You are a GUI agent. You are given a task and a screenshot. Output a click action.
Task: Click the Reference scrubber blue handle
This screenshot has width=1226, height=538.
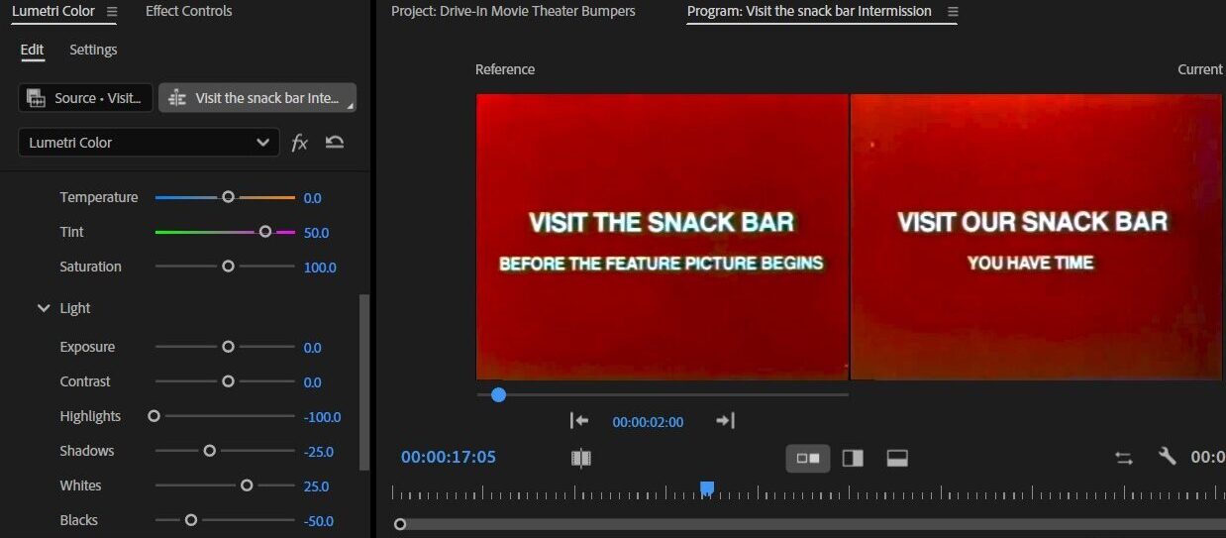tap(498, 394)
